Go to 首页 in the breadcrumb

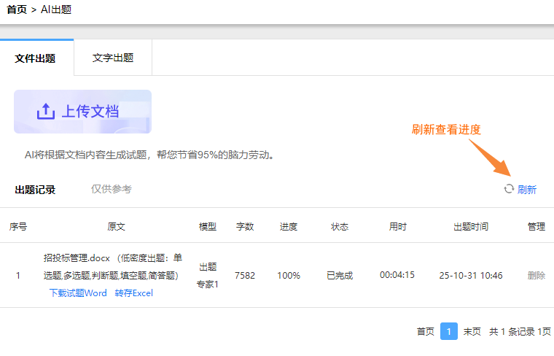17,9
